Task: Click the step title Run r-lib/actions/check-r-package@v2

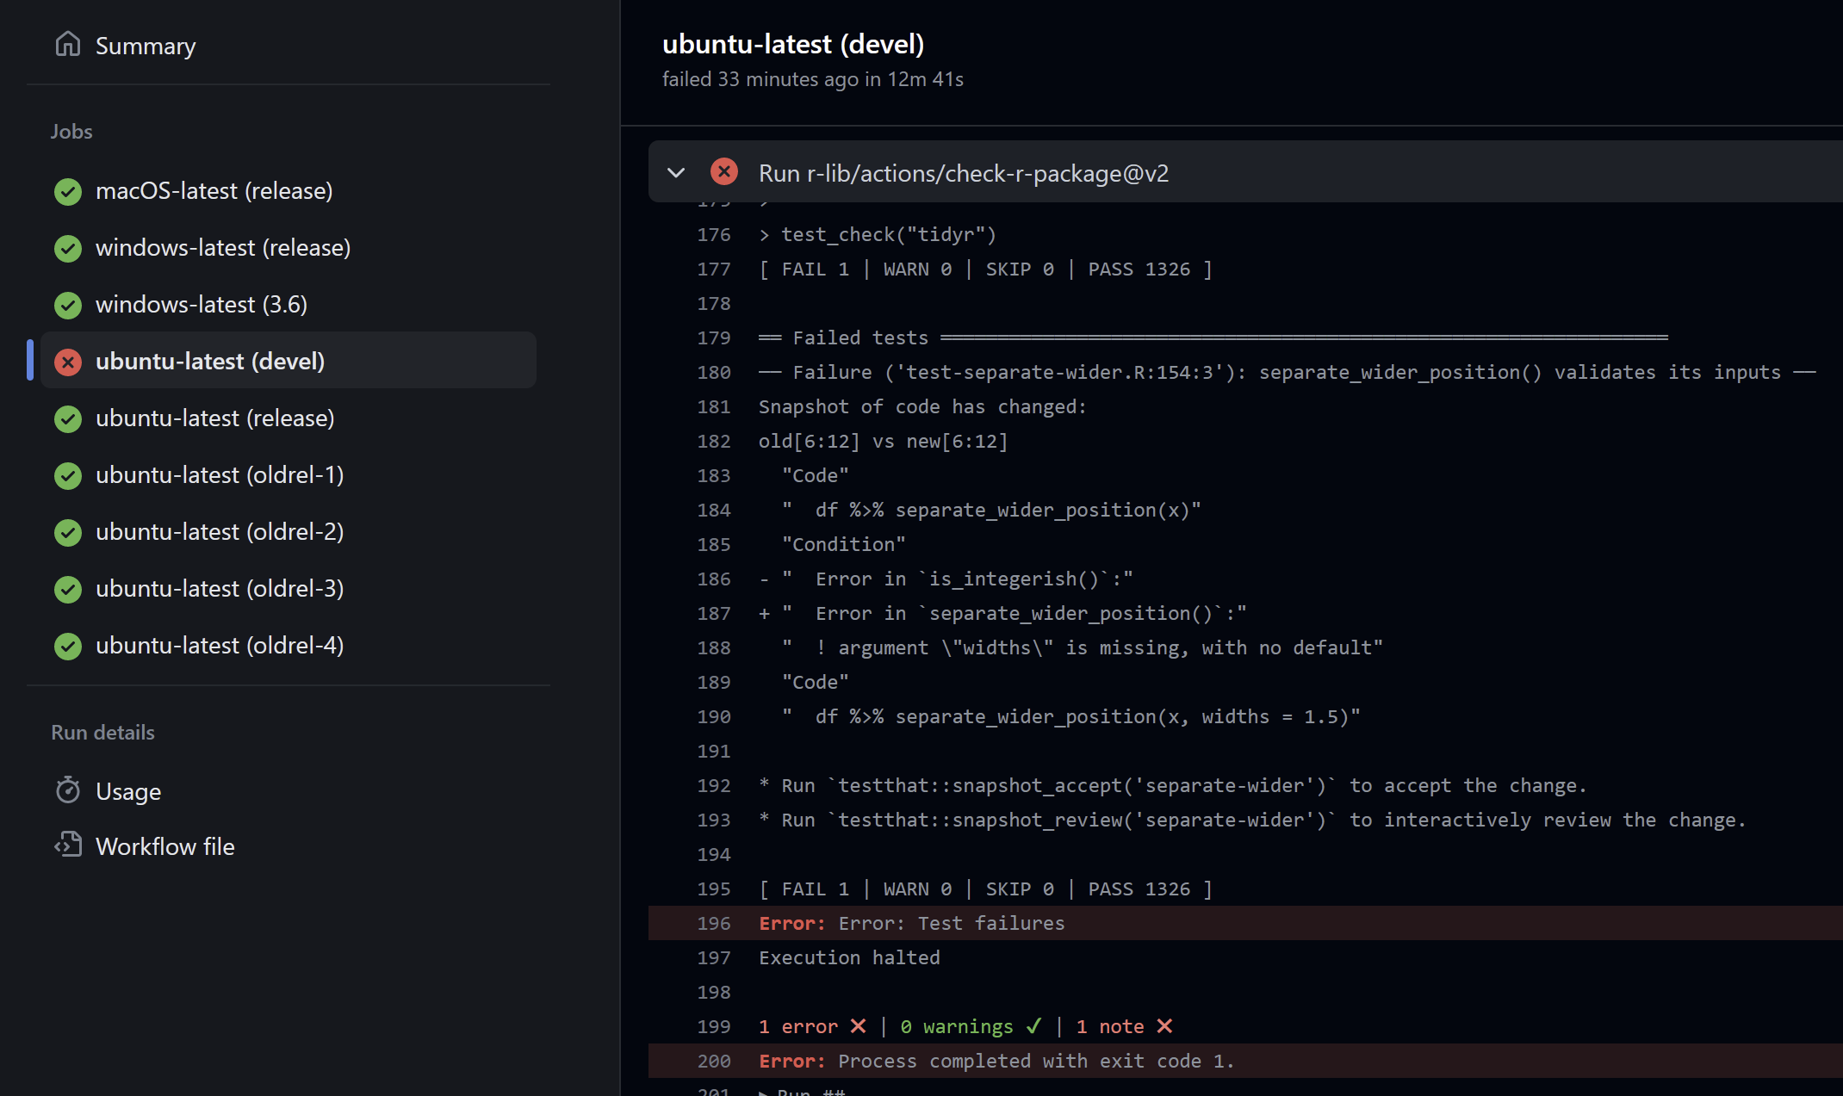Action: point(964,173)
